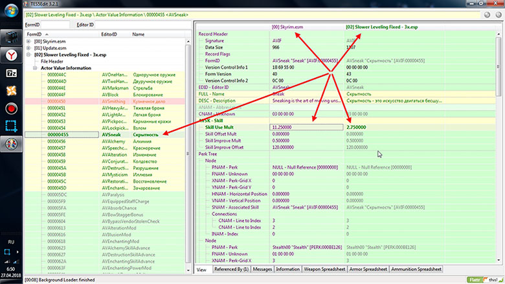Select the AVLockpick... record row
Image resolution: width=505 pixels, height=284 pixels.
pyautogui.click(x=105, y=128)
